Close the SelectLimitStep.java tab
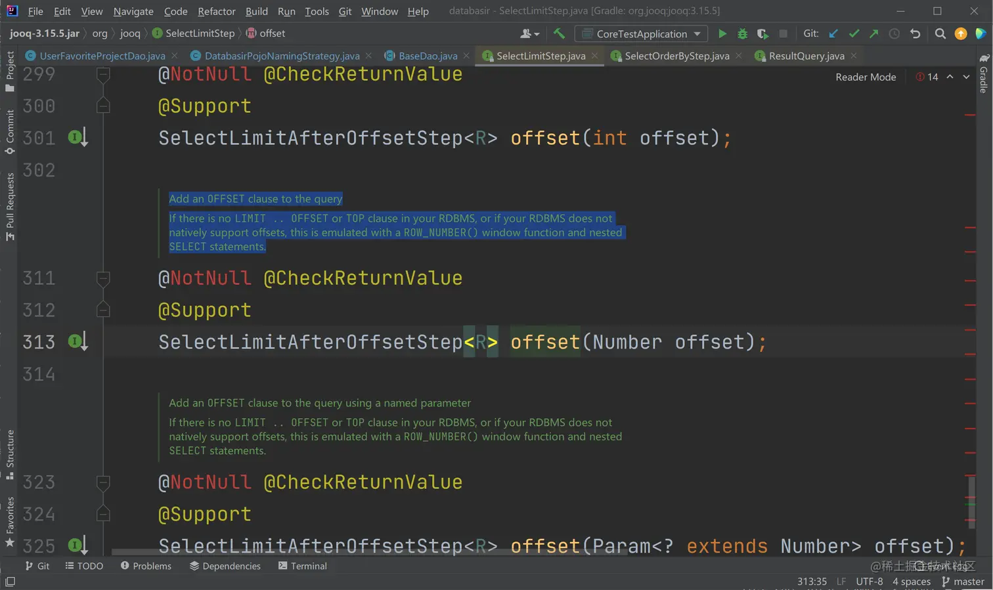Viewport: 993px width, 590px height. 594,56
